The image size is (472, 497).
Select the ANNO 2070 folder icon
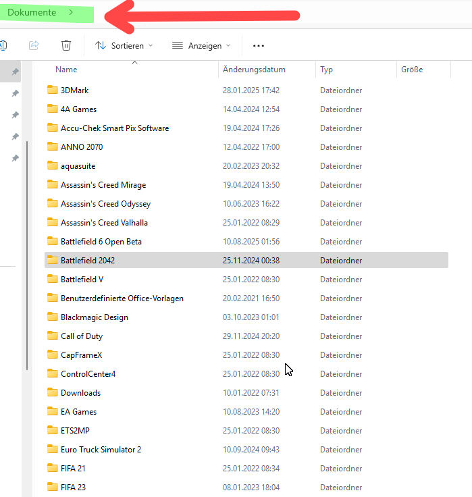[x=53, y=147]
